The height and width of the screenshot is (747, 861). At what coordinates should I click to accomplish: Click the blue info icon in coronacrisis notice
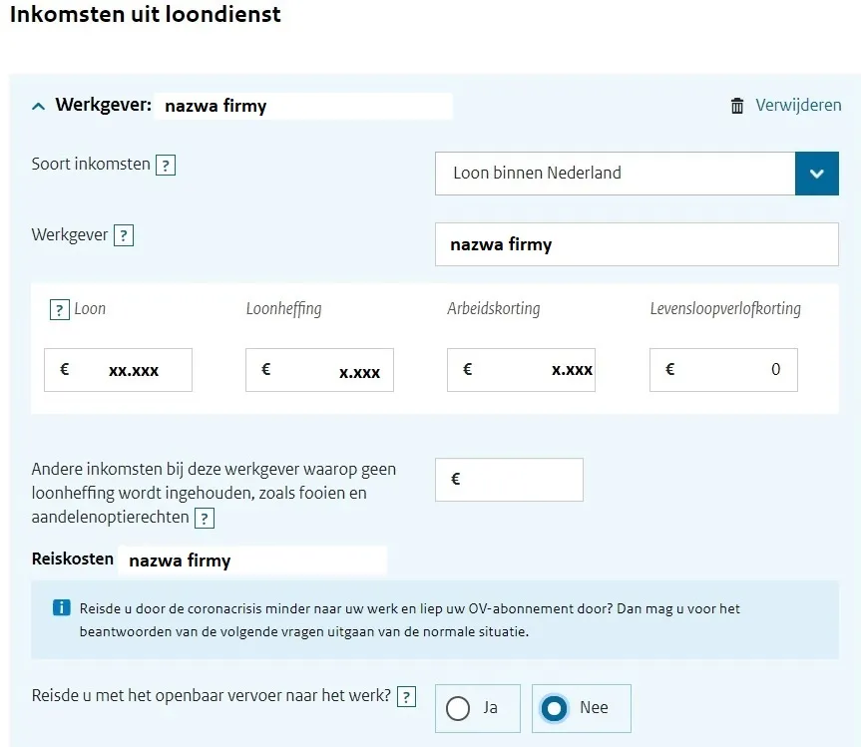(61, 608)
